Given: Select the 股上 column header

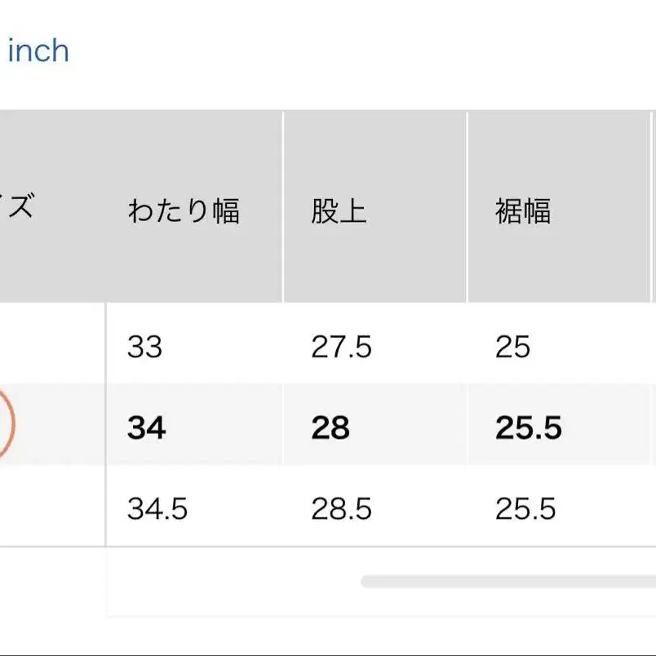Looking at the screenshot, I should click(x=339, y=211).
